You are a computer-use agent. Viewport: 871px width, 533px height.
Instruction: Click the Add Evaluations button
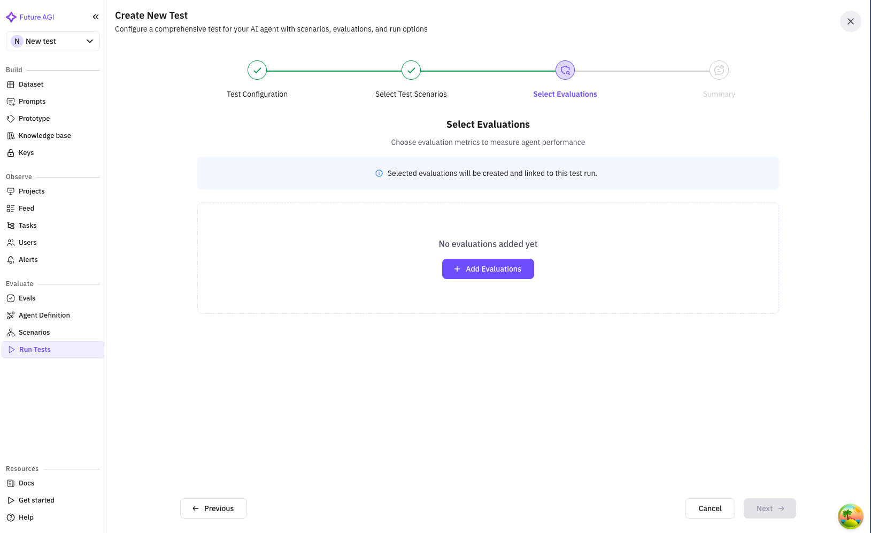click(x=488, y=269)
